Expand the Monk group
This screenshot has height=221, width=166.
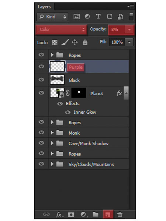(x=52, y=132)
